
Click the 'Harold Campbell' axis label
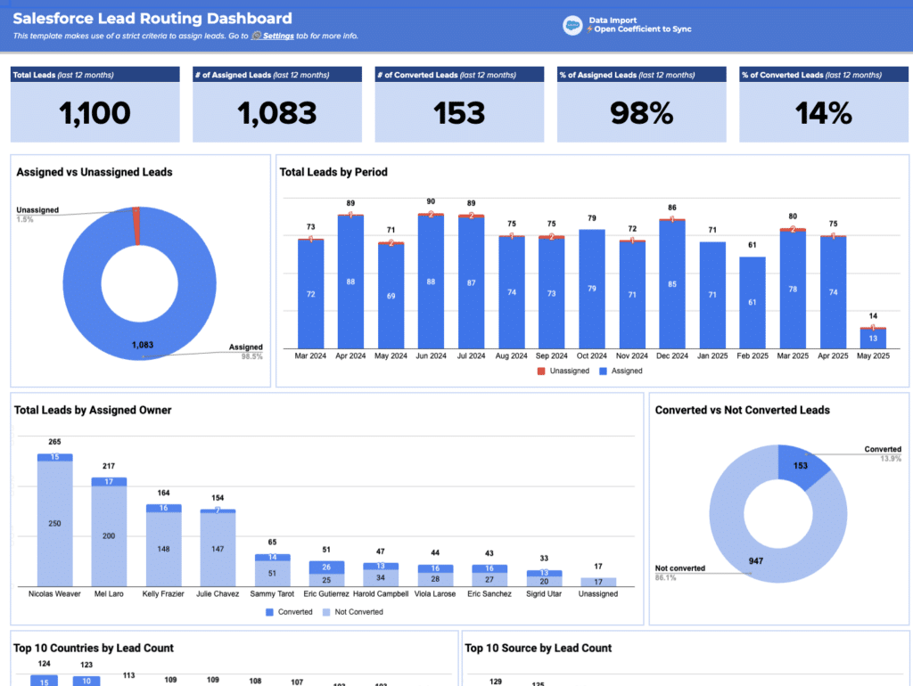380,594
